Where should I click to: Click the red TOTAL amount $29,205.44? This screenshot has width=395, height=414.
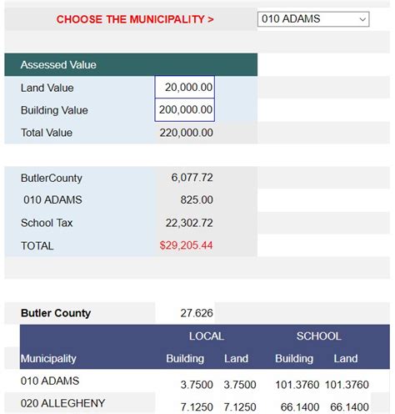click(186, 245)
